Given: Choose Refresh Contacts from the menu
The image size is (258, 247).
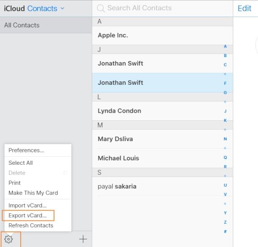Looking at the screenshot, I should 38,225.
